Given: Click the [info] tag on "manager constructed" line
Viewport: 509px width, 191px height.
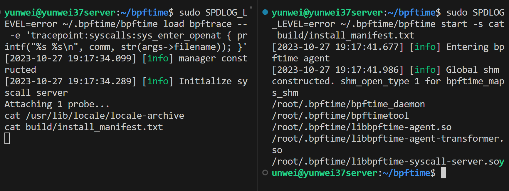Looking at the screenshot, I should pos(158,58).
